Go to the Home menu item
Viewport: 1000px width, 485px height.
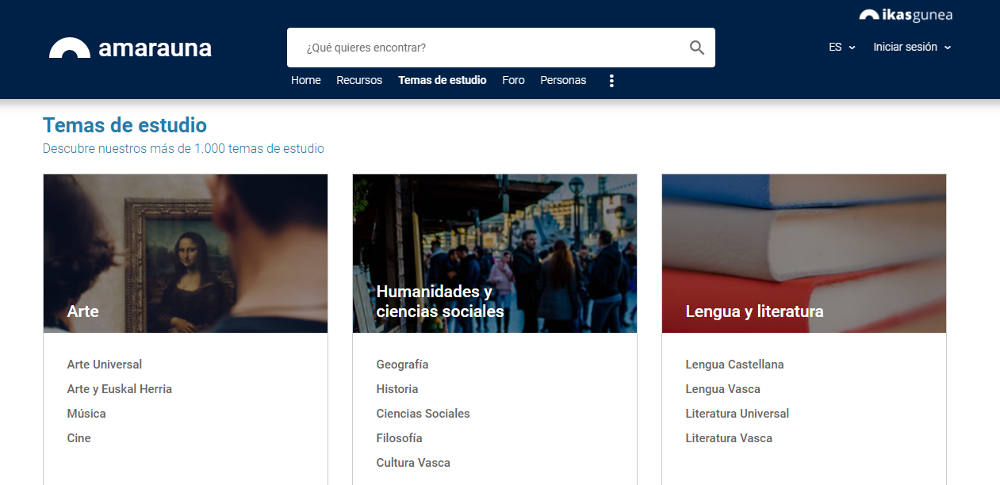click(x=306, y=80)
